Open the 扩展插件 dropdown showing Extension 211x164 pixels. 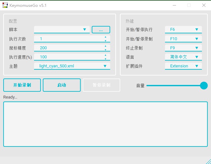(183, 66)
